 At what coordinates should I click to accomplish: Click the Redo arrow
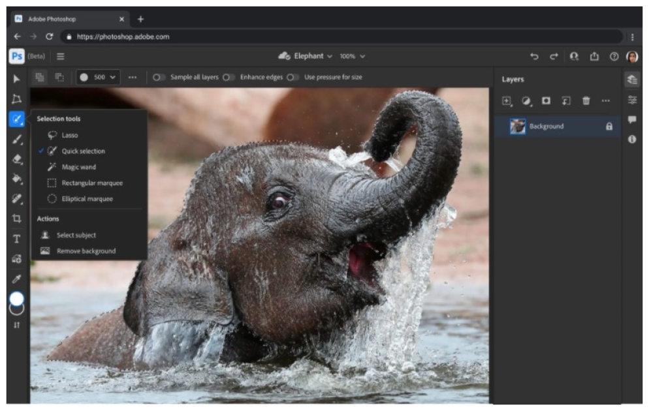(554, 56)
